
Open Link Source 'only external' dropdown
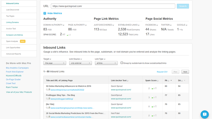[81, 63]
